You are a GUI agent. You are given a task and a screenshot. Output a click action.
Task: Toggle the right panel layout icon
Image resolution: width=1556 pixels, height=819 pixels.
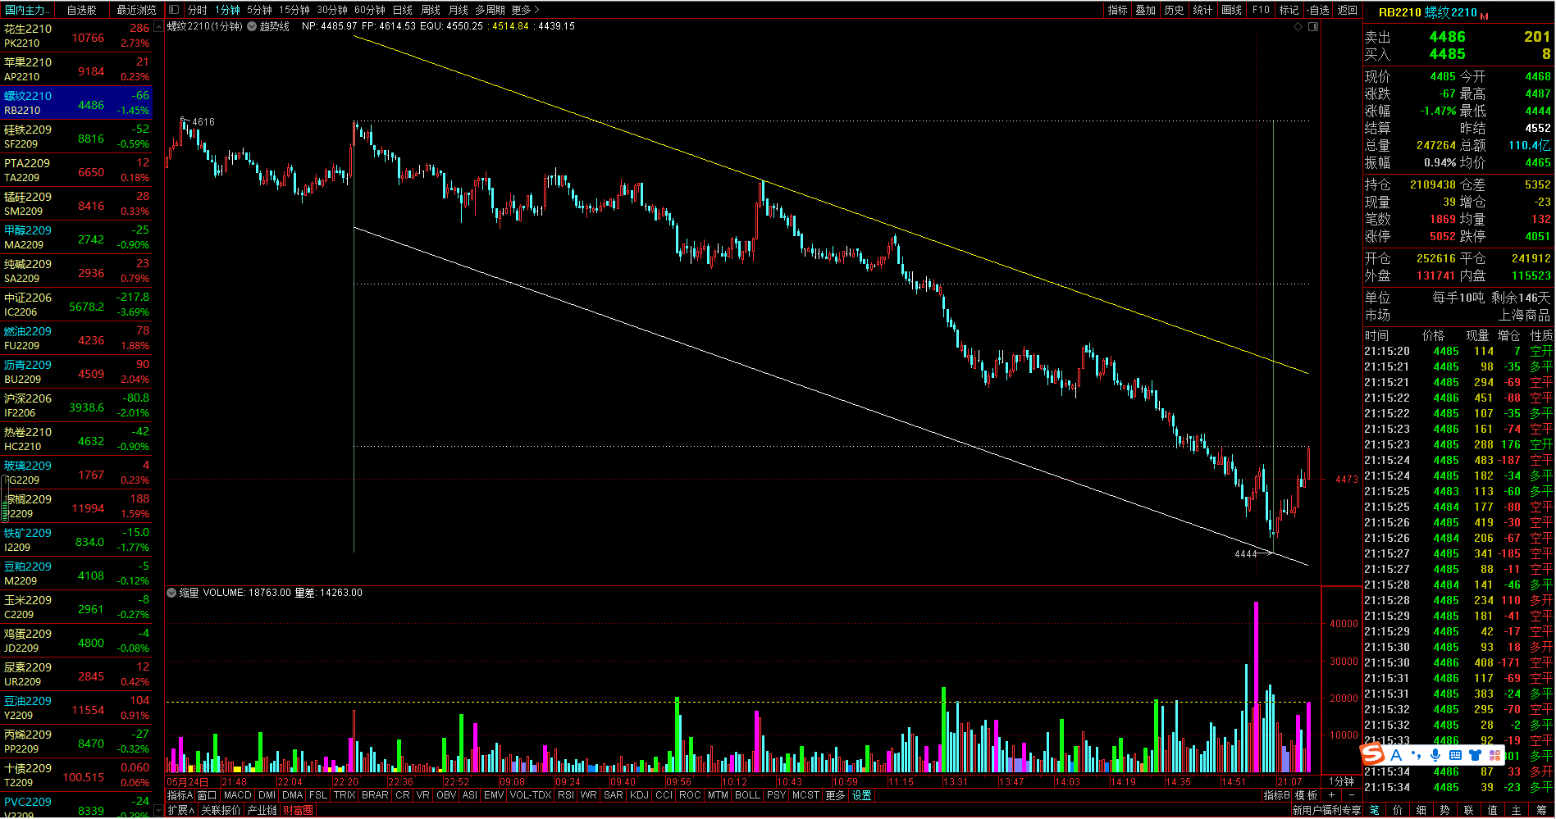(1313, 26)
